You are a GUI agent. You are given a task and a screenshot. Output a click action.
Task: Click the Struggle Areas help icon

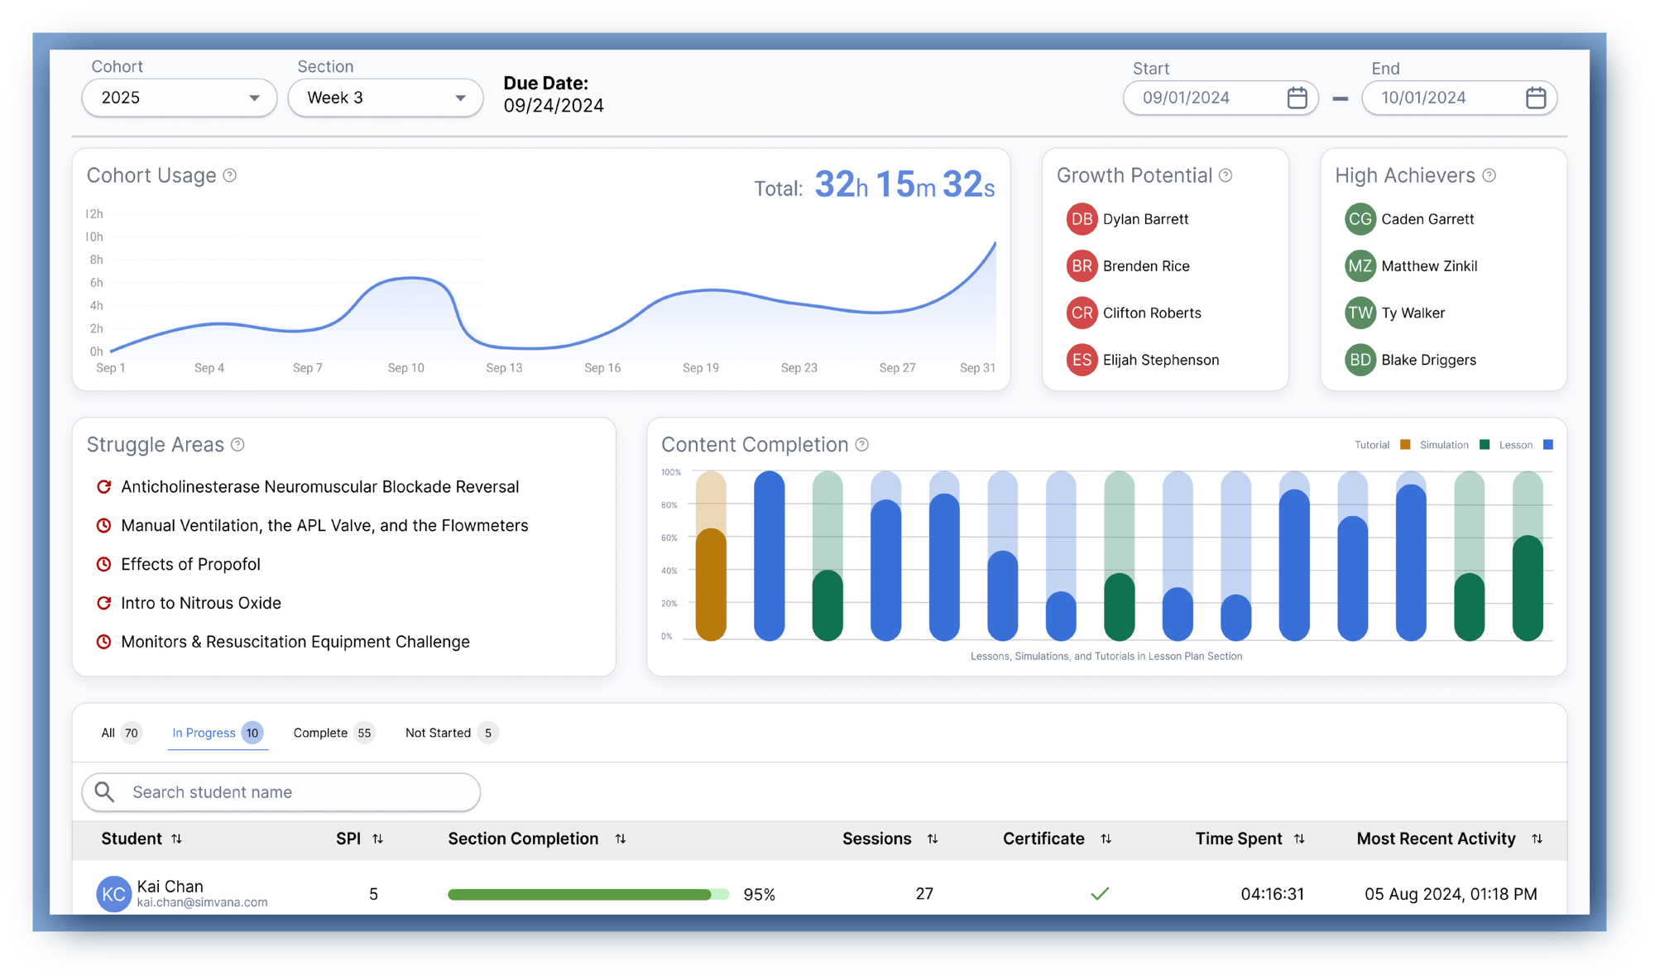(x=237, y=445)
